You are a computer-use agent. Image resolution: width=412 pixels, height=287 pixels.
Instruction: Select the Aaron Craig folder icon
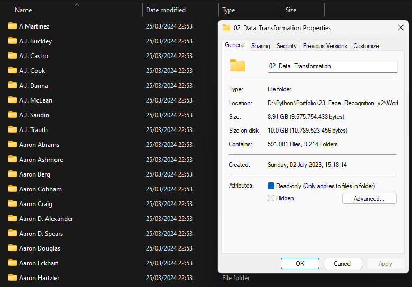(x=12, y=203)
